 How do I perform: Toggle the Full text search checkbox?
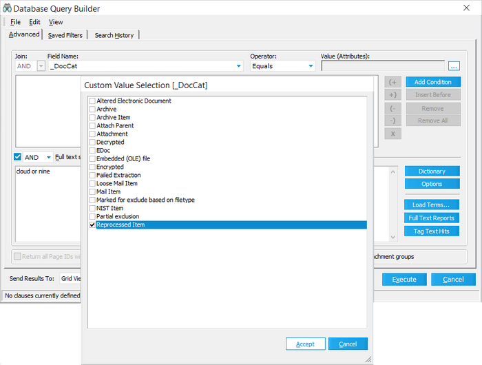point(17,157)
